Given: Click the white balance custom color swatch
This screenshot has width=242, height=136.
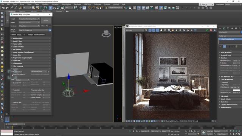Looking at the screenshot, I should click(x=236, y=90).
